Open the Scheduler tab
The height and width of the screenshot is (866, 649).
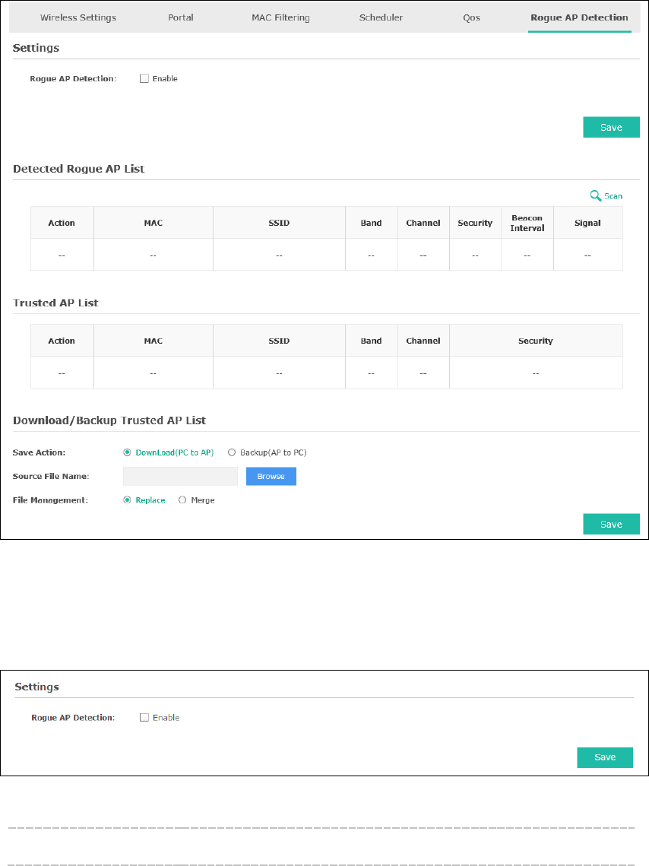381,17
